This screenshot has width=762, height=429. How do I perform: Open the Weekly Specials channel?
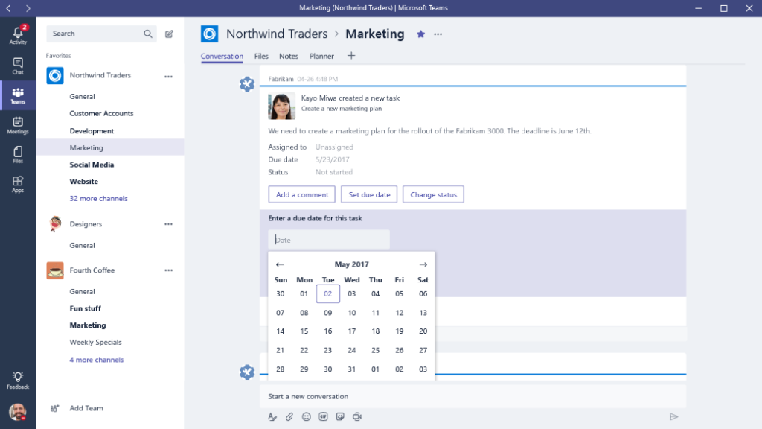[96, 343]
